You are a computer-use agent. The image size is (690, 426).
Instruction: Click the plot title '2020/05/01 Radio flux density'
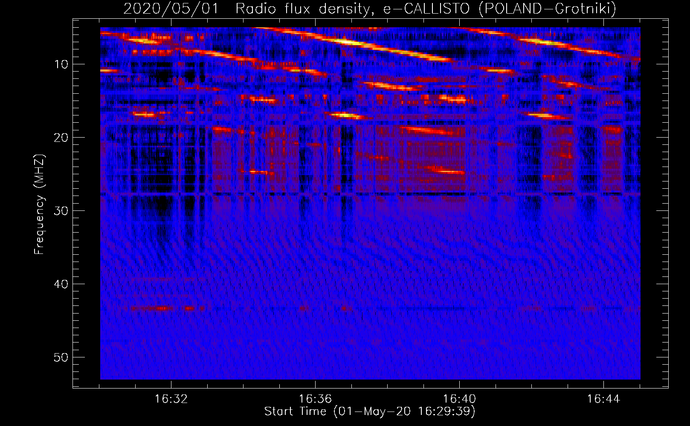(x=370, y=9)
